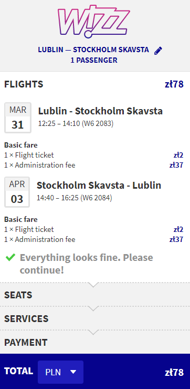The height and width of the screenshot is (389, 190).
Task: Expand the Seats section
Action: [95, 295]
